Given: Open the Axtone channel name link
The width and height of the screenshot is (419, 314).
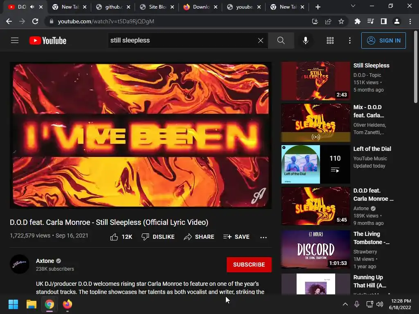Looking at the screenshot, I should 45,261.
